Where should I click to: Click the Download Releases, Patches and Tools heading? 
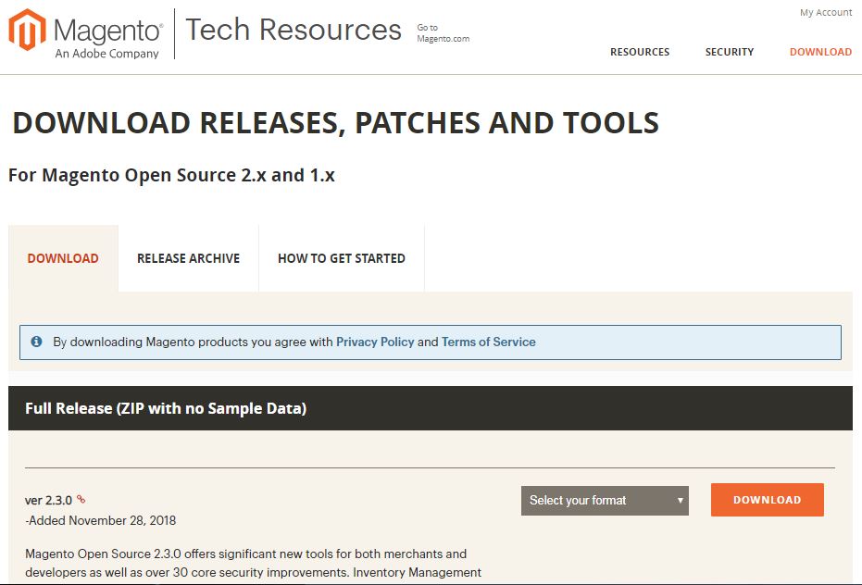tap(336, 122)
